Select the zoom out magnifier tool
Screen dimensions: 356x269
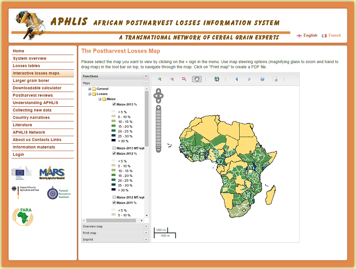(x=172, y=79)
